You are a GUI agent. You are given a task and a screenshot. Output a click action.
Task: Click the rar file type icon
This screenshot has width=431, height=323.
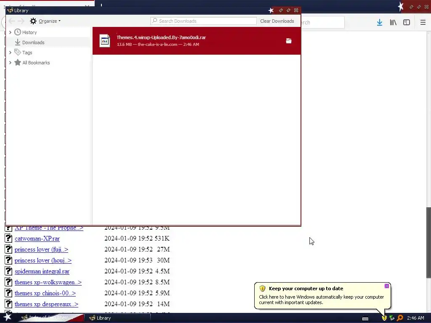click(105, 41)
